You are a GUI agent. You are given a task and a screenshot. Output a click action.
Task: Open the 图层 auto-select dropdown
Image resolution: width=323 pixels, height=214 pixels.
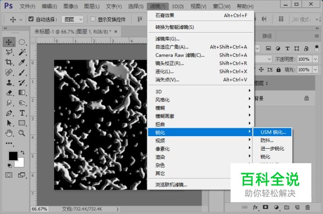73,20
